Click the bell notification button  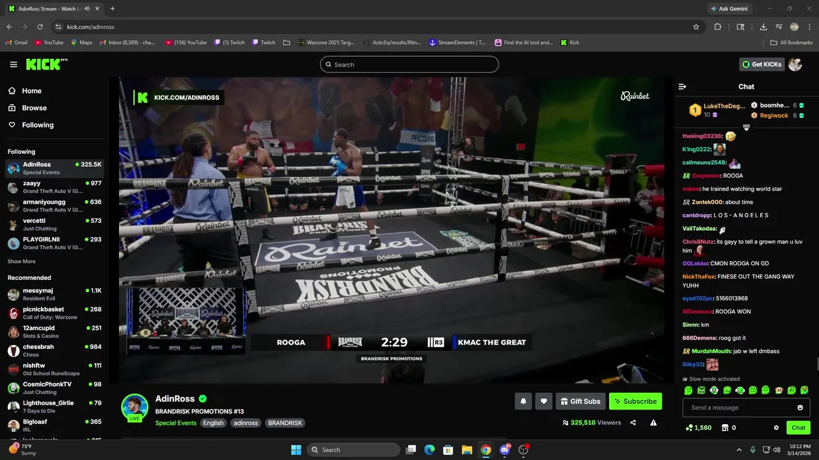pyautogui.click(x=523, y=401)
